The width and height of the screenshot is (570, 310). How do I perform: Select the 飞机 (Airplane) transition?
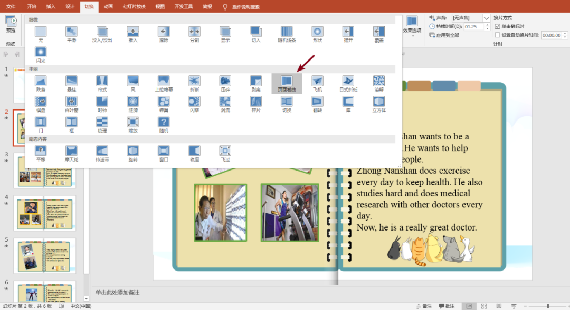[317, 83]
